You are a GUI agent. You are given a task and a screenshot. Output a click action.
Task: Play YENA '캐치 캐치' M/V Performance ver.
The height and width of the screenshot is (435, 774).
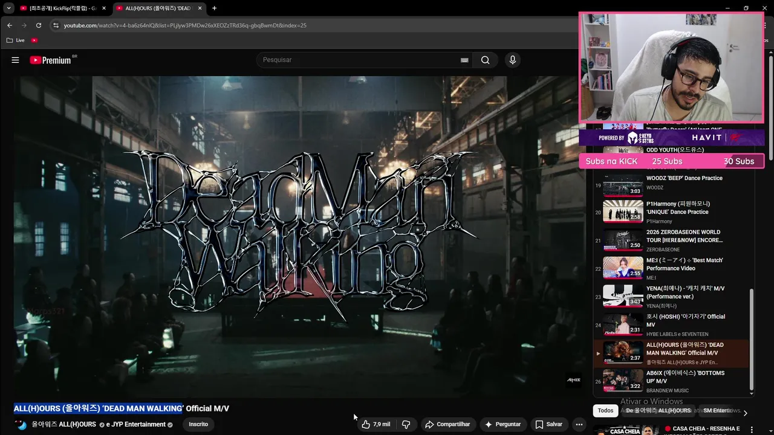pyautogui.click(x=671, y=297)
